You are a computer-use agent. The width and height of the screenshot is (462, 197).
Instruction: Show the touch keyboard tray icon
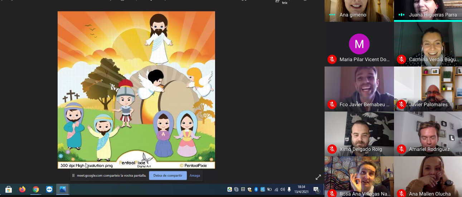(x=243, y=189)
